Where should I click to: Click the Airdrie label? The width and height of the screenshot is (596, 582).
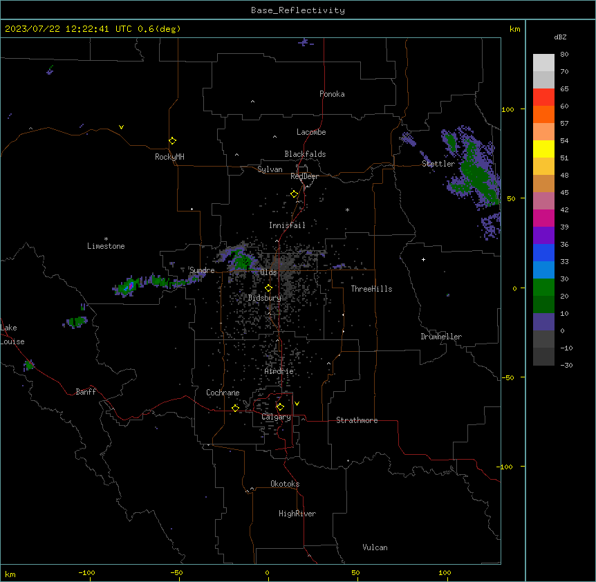coord(279,371)
